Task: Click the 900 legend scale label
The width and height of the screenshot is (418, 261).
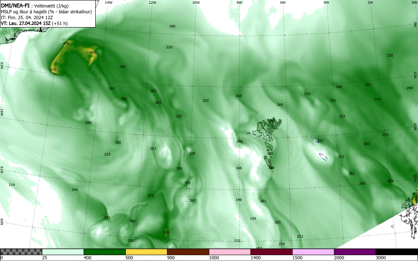Action: [171, 258]
